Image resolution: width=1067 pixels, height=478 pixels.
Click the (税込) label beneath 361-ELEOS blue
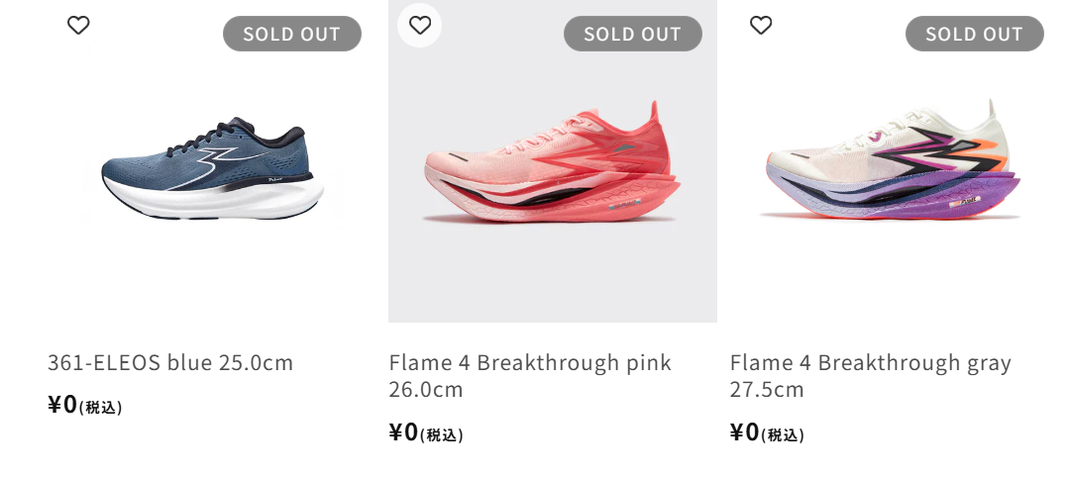[x=101, y=408]
